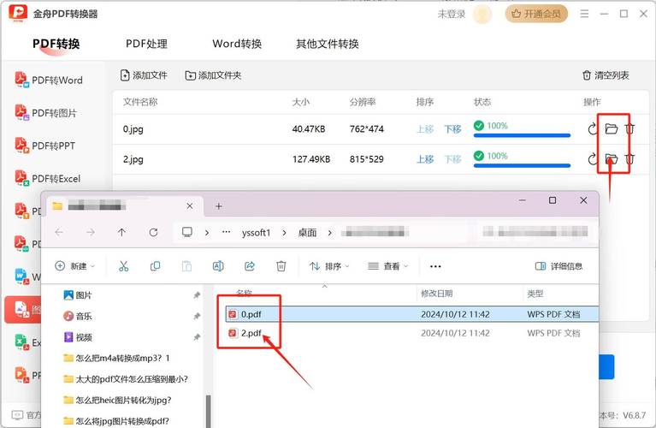Click the 添加文件夹 button
Screen dimensions: 656x428
coord(213,75)
